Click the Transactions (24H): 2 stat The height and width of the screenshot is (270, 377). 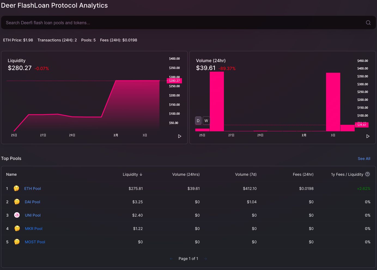57,40
